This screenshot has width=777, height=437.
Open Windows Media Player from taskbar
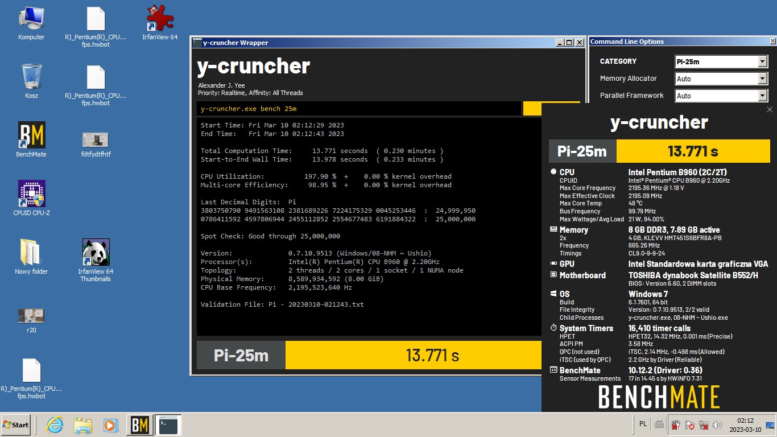click(111, 424)
